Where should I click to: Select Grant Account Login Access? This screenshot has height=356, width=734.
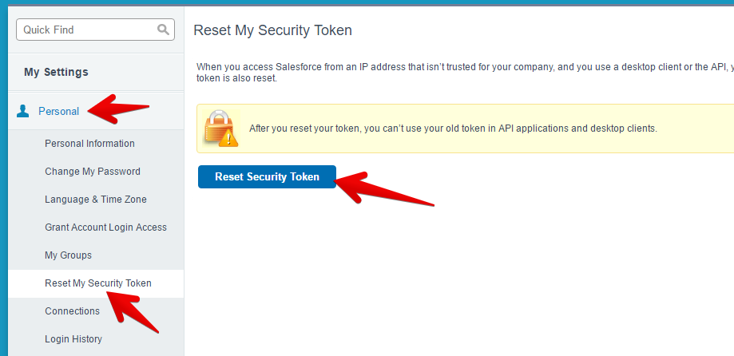coord(105,227)
